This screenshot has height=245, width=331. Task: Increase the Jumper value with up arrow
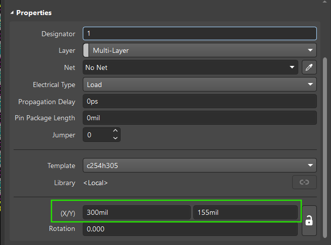115,131
